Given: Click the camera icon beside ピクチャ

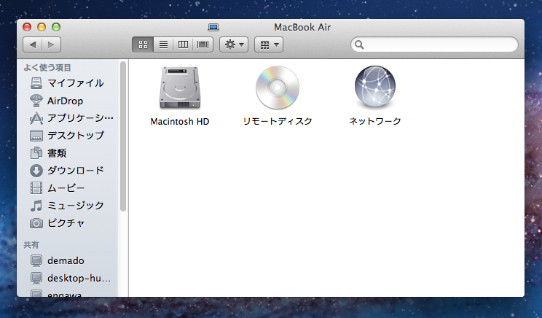Looking at the screenshot, I should click(36, 223).
